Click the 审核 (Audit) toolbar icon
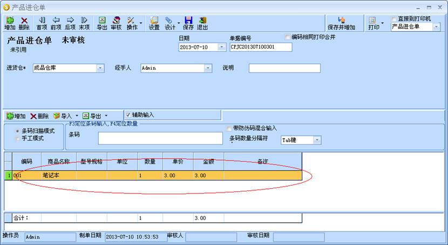Screen dimensions: 448x245 point(116,23)
